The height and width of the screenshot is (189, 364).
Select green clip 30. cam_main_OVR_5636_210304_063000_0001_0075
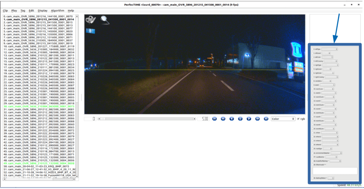click(39, 106)
